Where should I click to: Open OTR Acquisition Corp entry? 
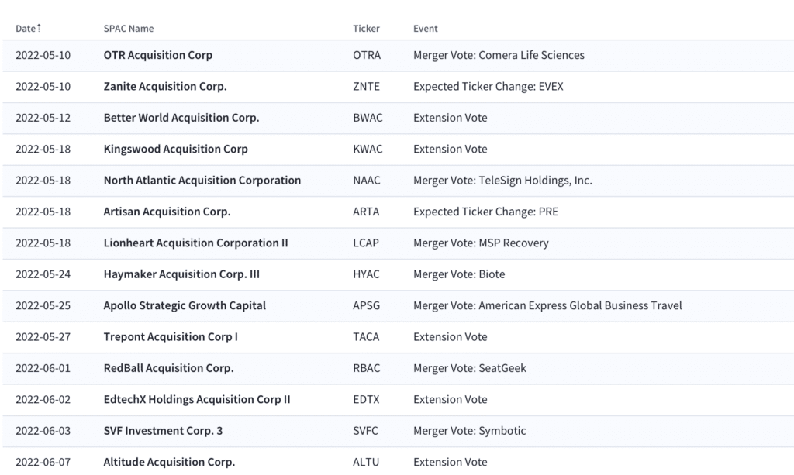click(157, 56)
